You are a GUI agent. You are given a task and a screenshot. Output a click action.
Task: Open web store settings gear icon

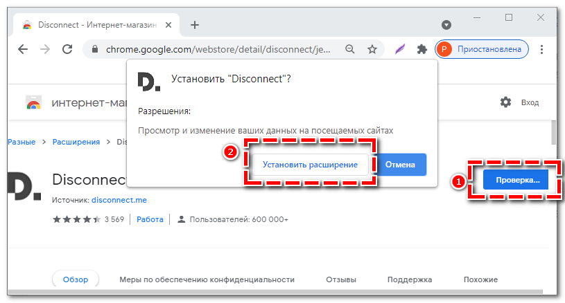click(505, 102)
